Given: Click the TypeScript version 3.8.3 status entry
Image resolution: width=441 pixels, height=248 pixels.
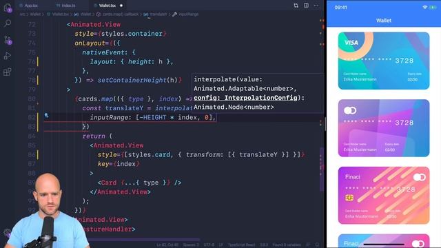Looking at the screenshot, I should [x=264, y=245].
